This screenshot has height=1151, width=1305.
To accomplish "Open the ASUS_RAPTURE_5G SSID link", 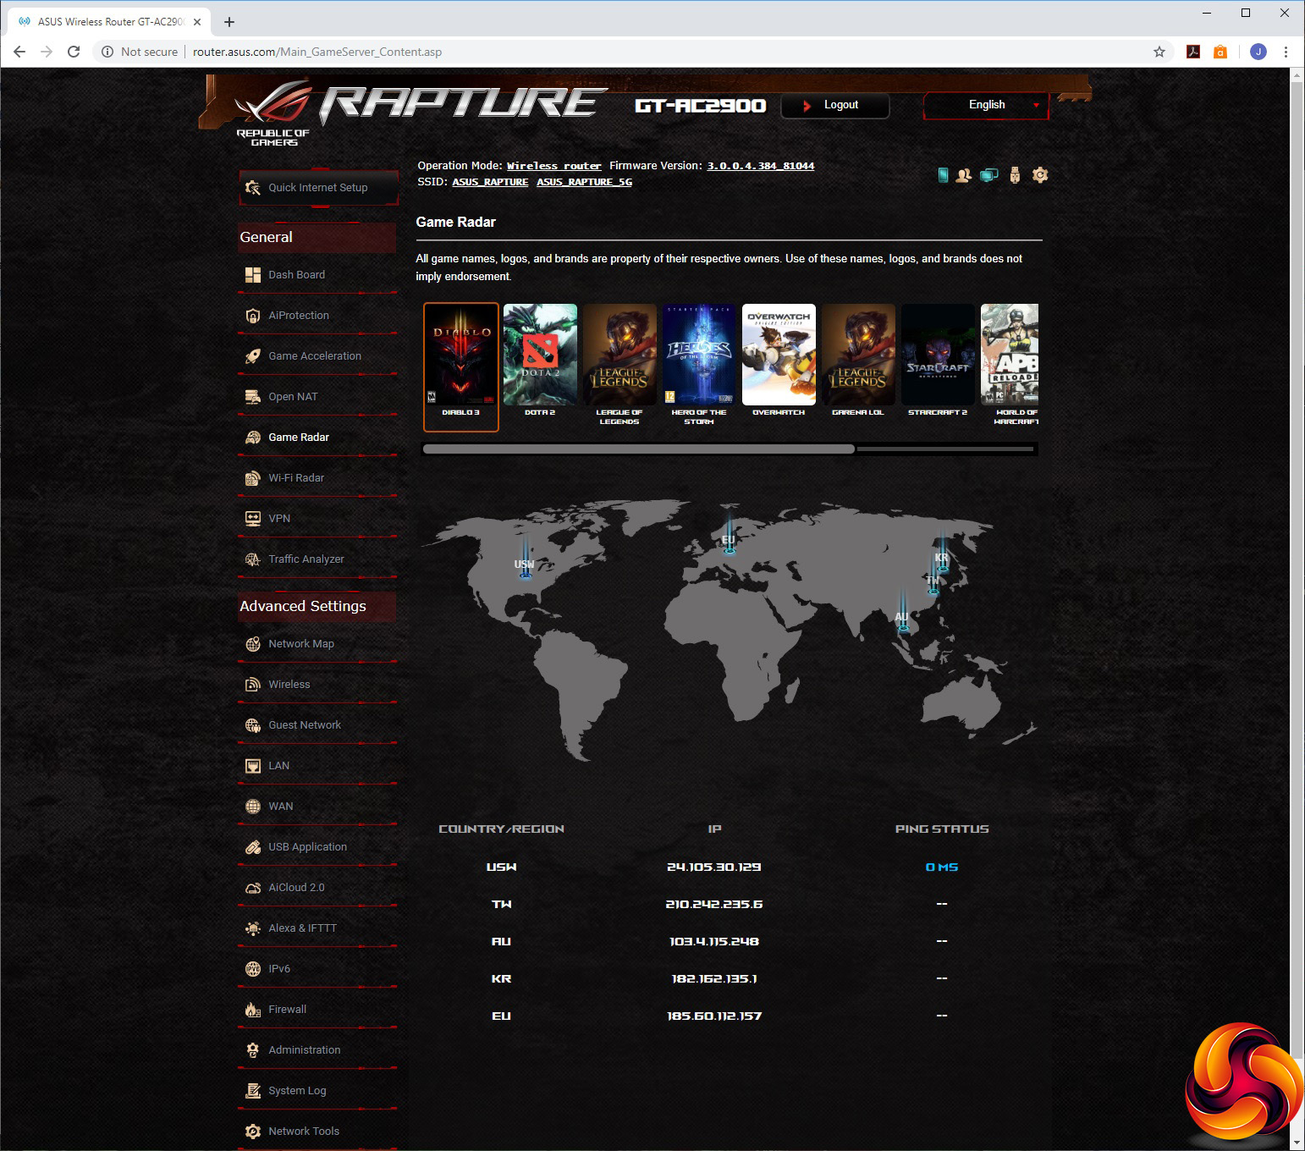I will coord(585,182).
